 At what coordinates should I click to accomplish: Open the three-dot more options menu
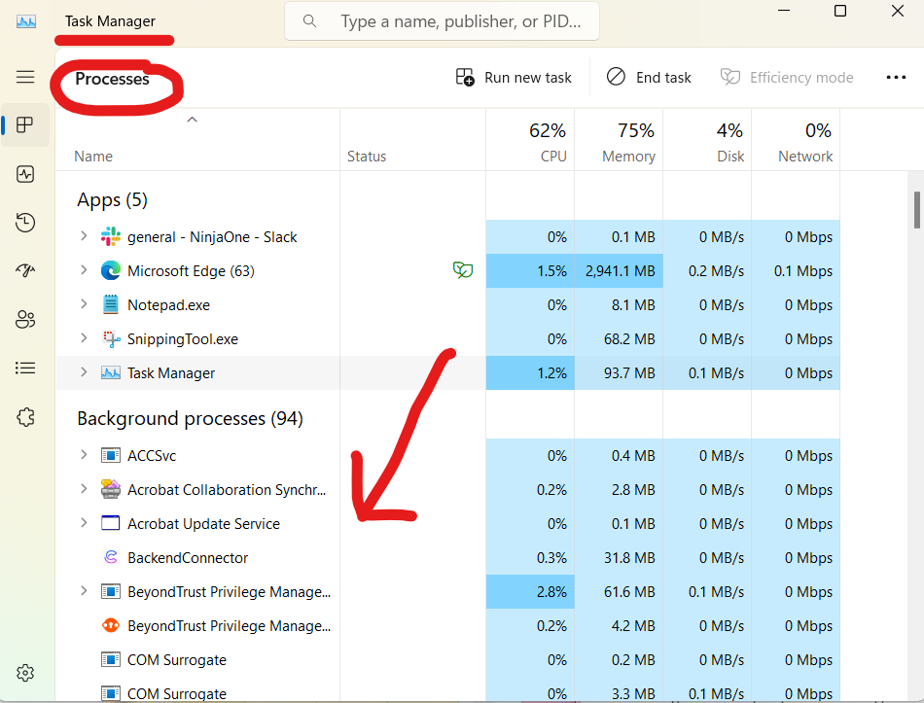point(896,77)
